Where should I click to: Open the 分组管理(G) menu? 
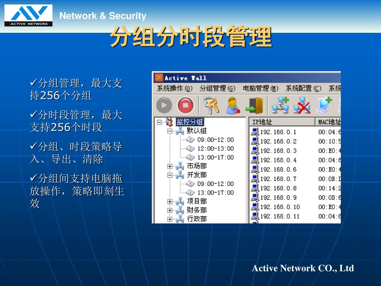[x=217, y=88]
